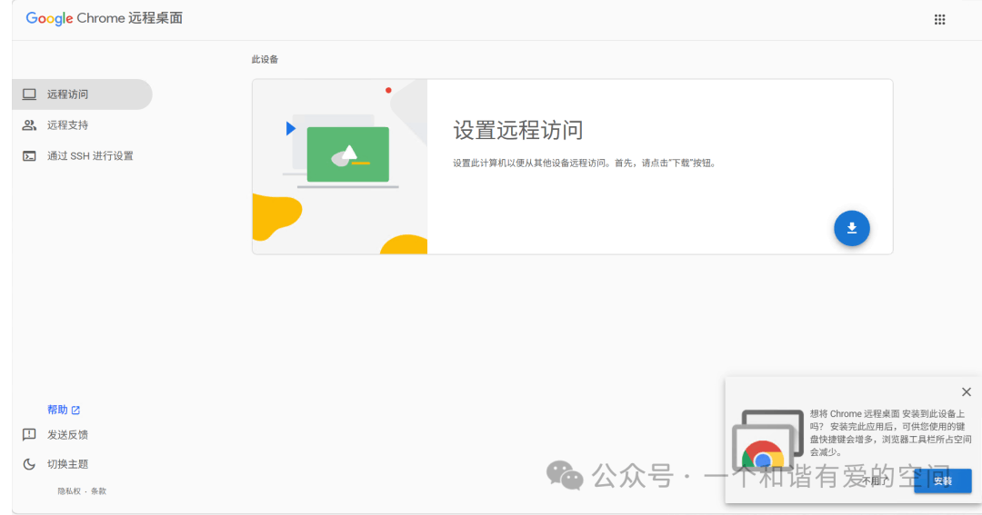Decline the install prompt with 不用了
The height and width of the screenshot is (515, 982).
coord(875,480)
